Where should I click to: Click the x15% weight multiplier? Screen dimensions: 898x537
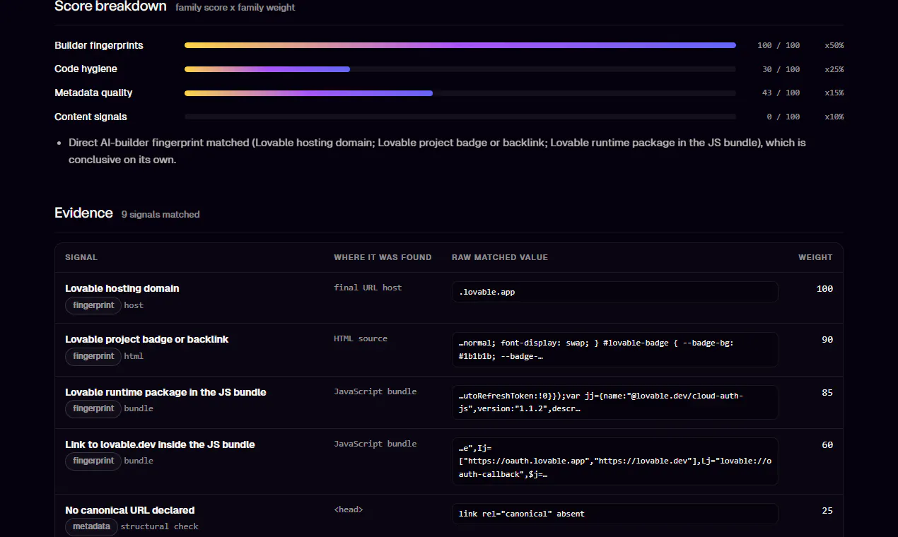[834, 93]
